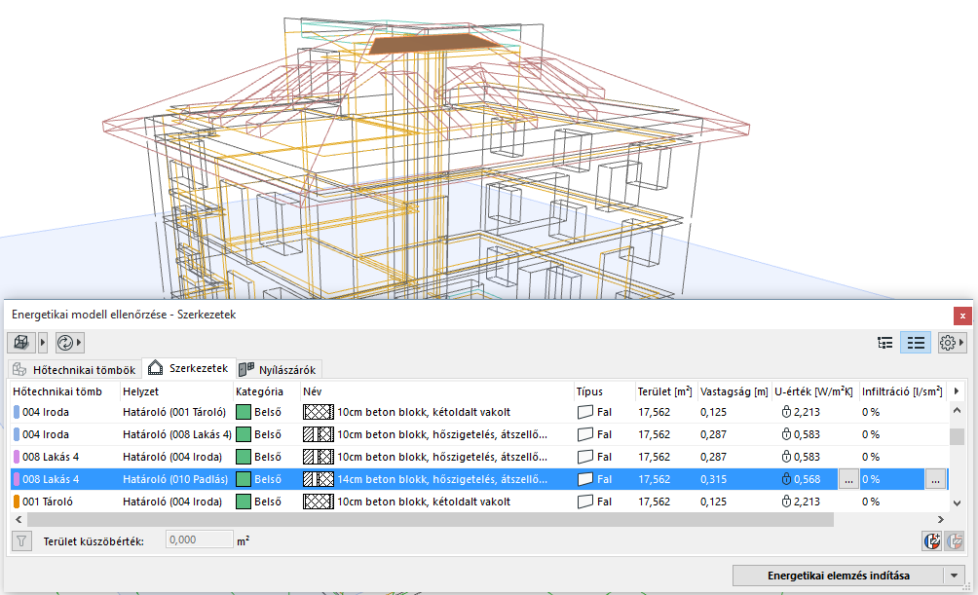Click the add thermal bridge icon
Image resolution: width=978 pixels, height=595 pixels.
[x=931, y=540]
